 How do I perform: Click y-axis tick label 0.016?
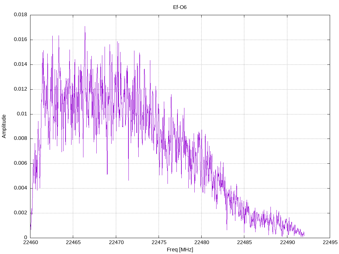coord(21,40)
